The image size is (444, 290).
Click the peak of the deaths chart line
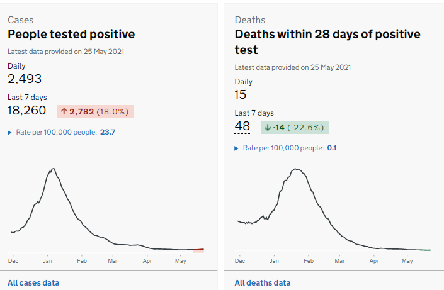pos(295,169)
